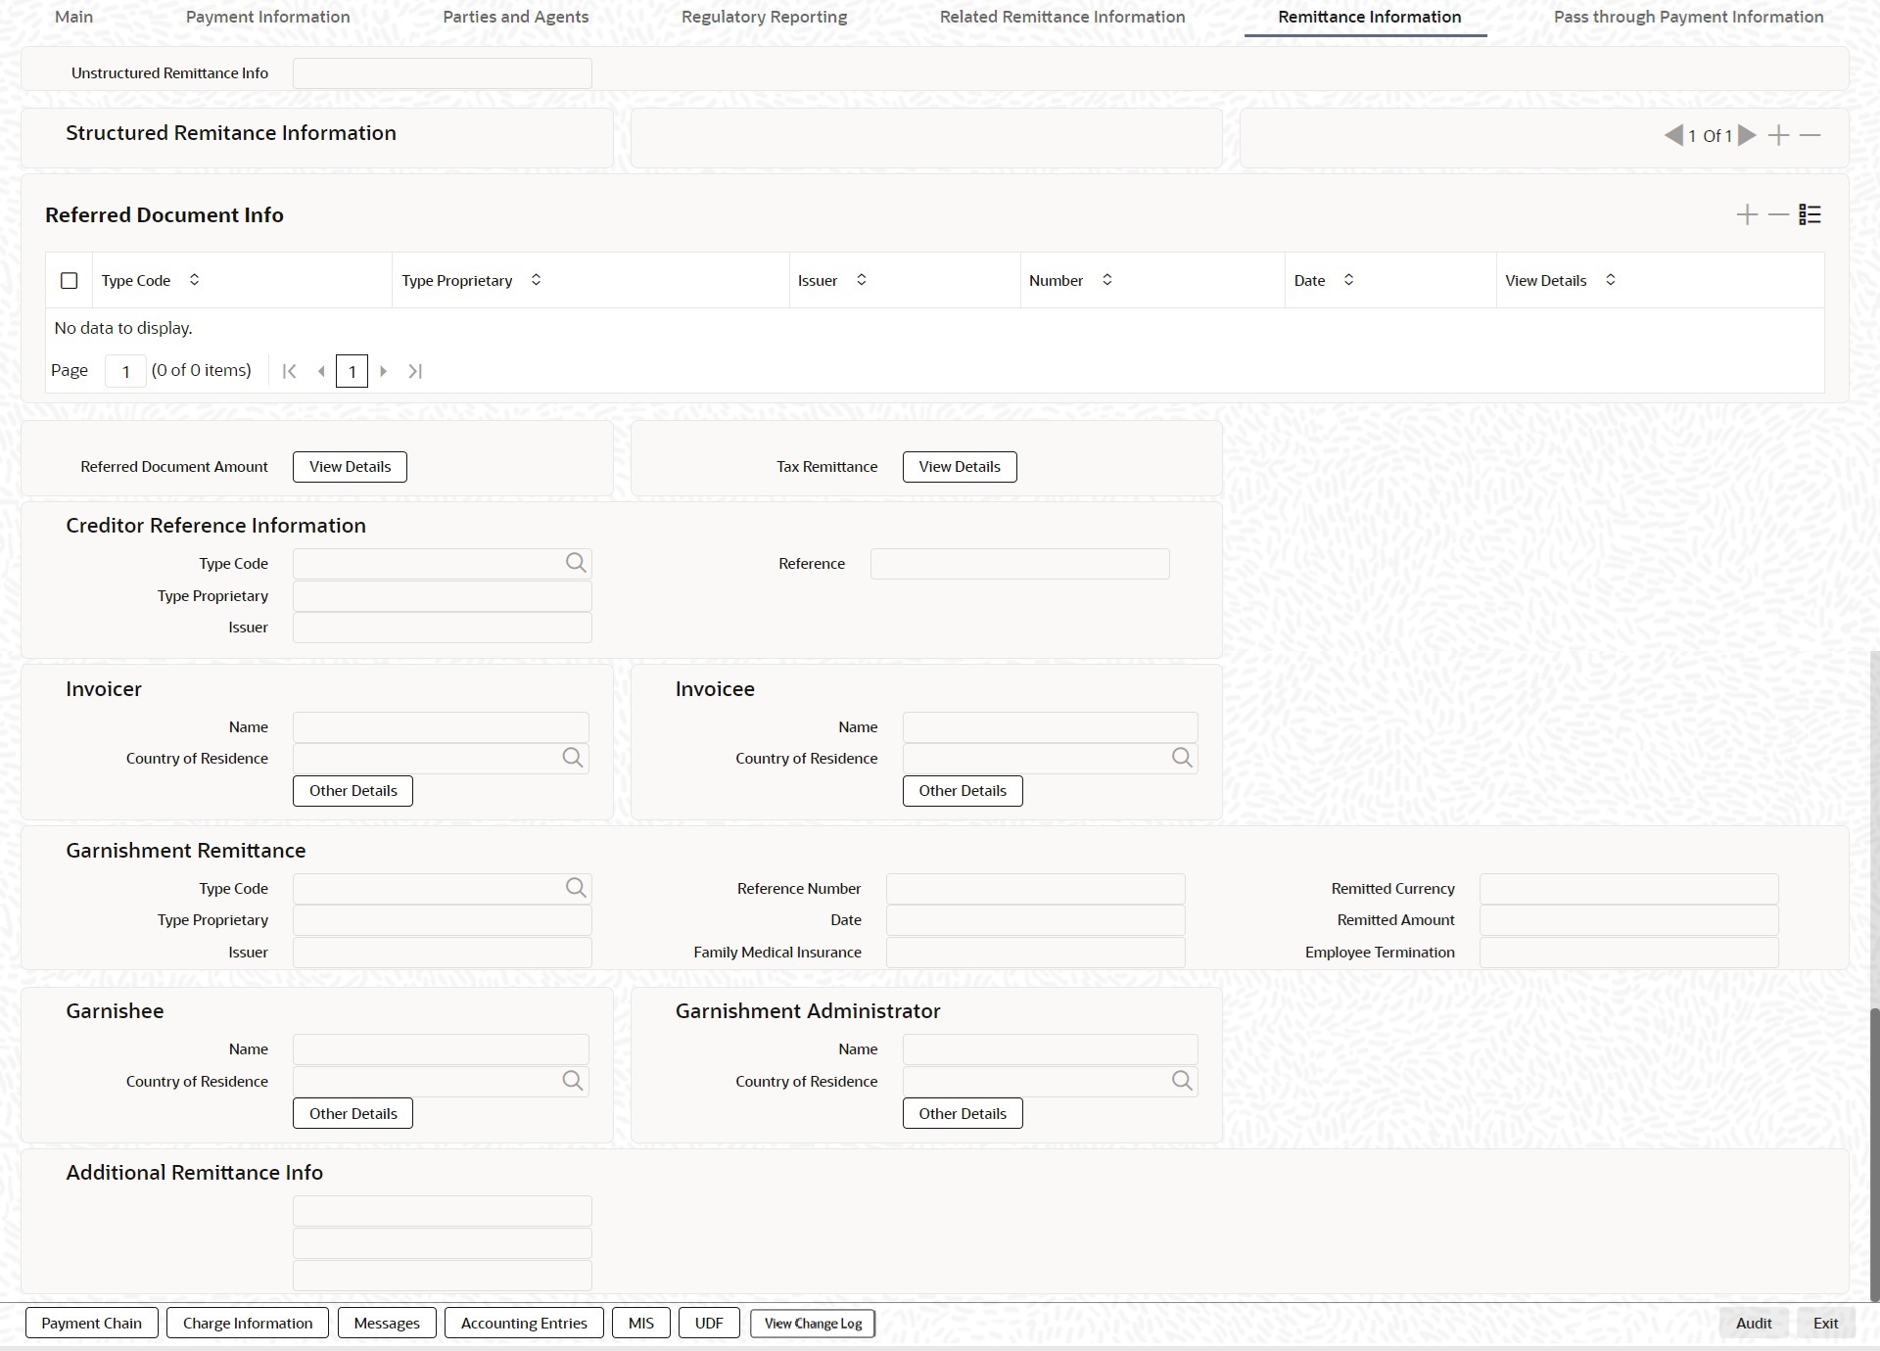Open Invoicer Country of Residence lookup
The height and width of the screenshot is (1351, 1880).
[573, 758]
